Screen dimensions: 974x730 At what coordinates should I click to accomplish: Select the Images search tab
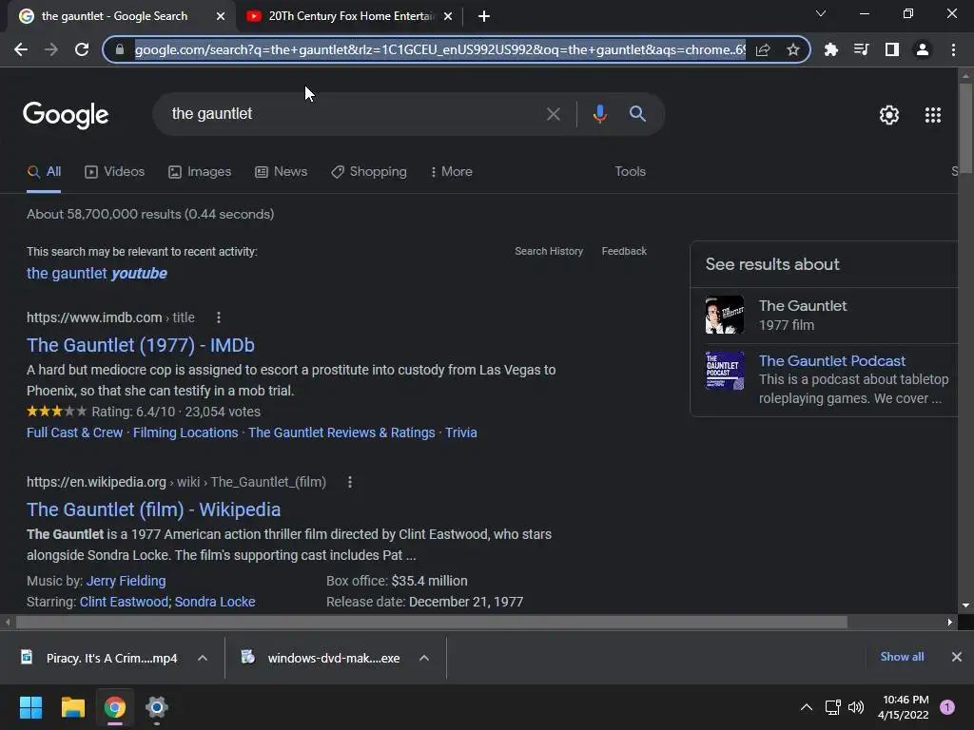200,172
